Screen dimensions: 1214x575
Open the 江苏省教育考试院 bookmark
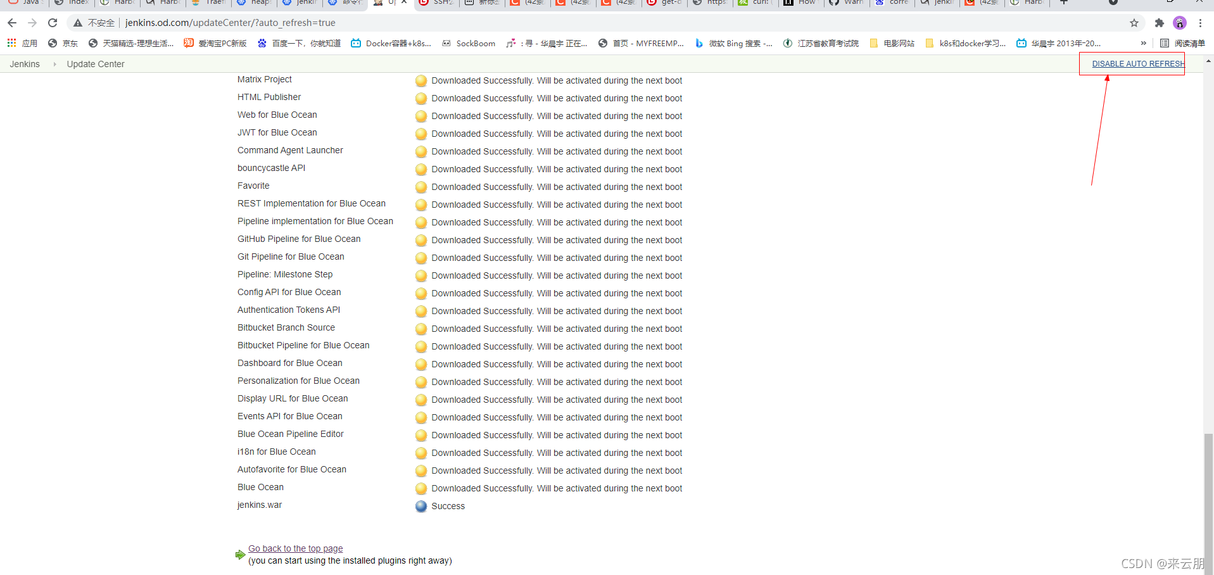(821, 43)
